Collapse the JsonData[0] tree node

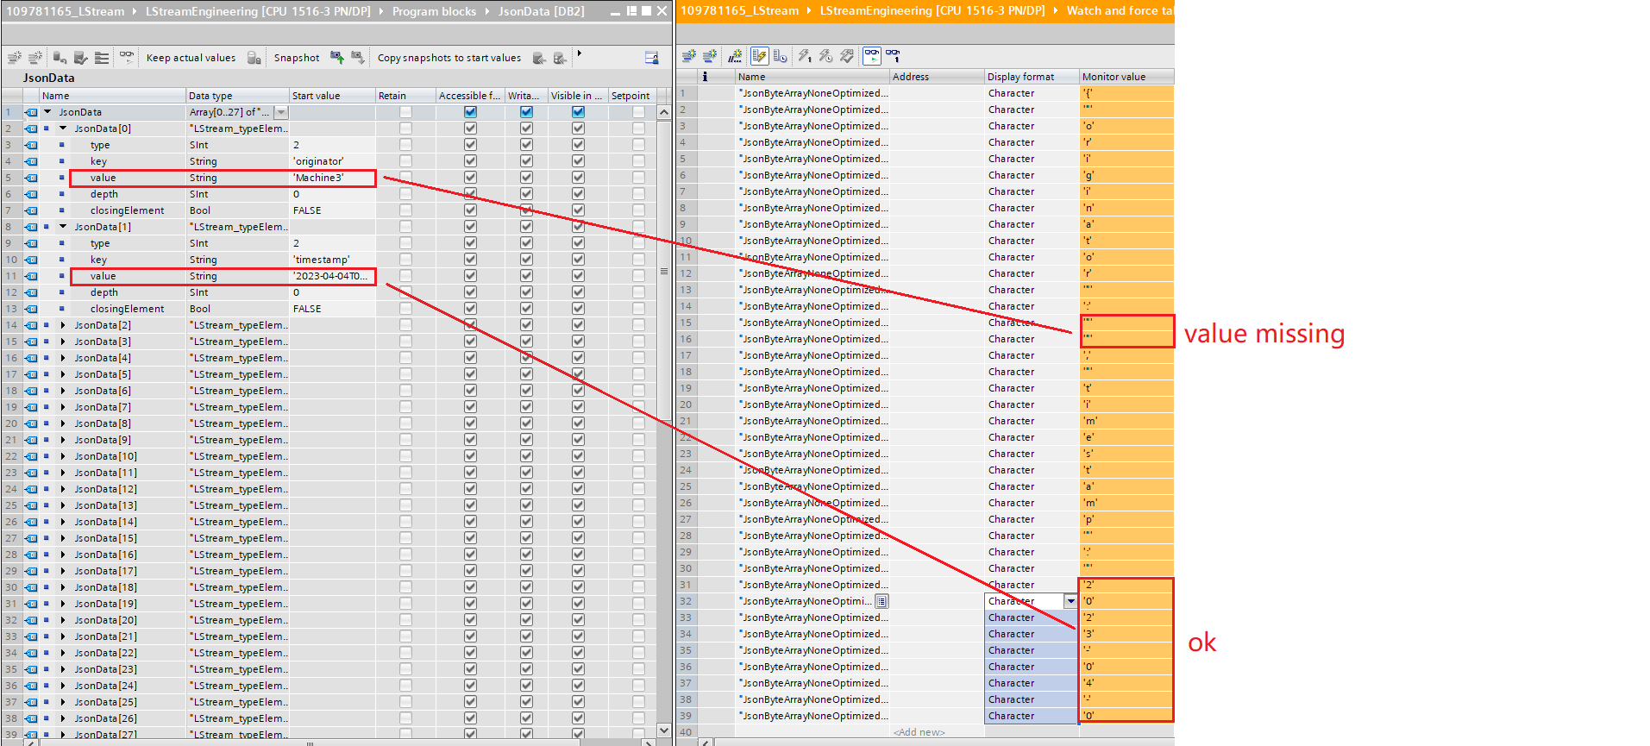(x=63, y=129)
